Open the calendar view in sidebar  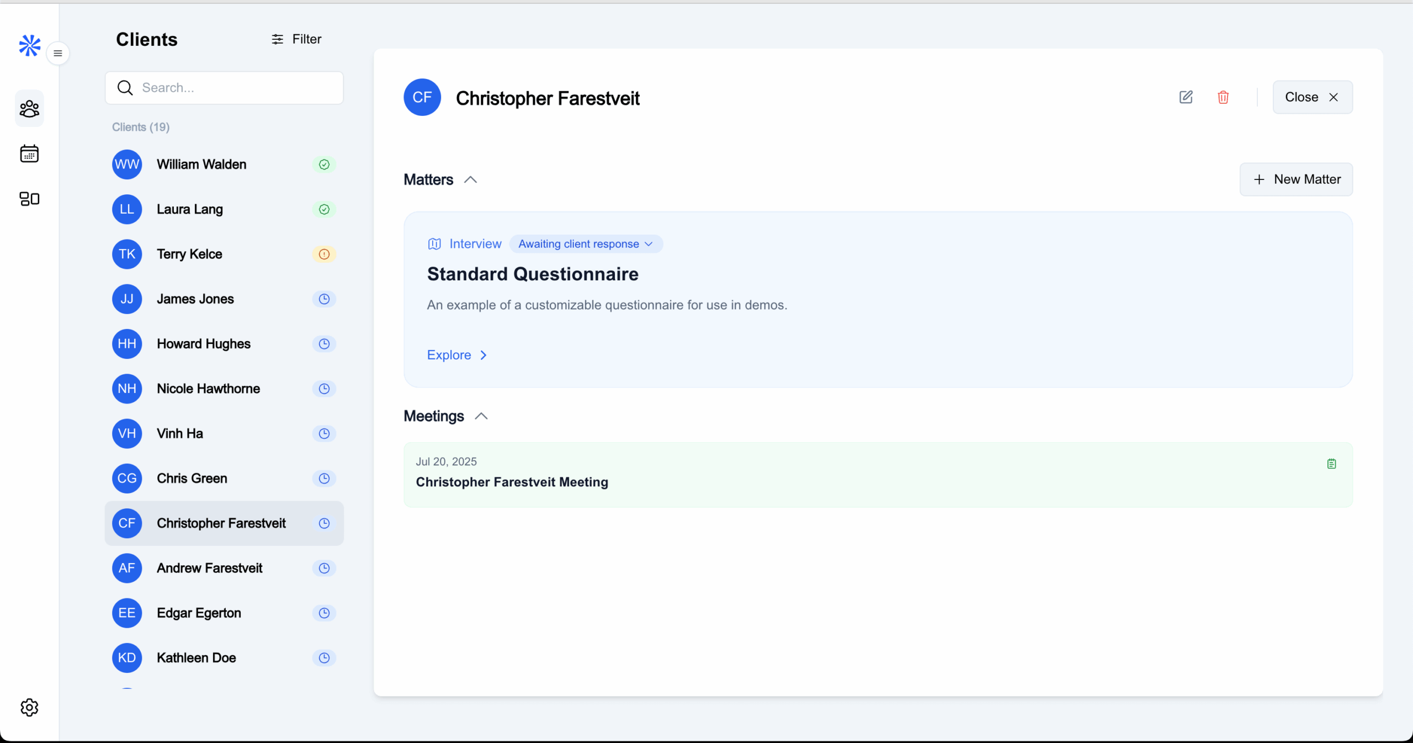click(x=29, y=154)
